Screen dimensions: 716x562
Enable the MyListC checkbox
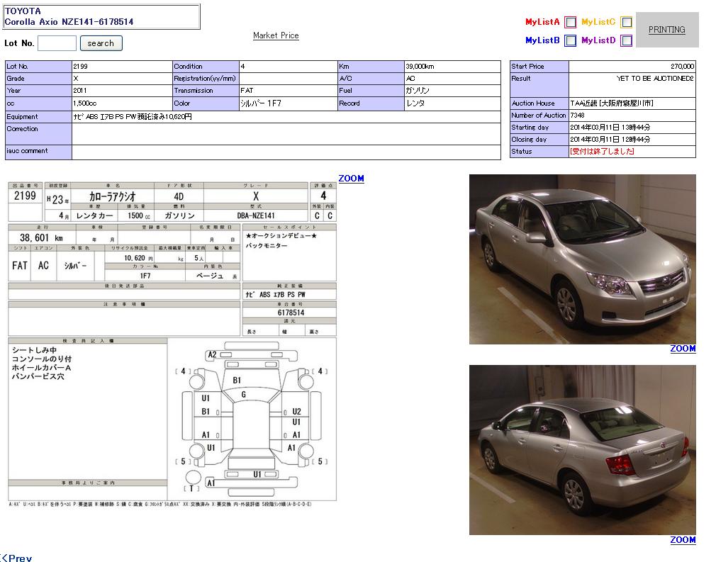point(627,22)
